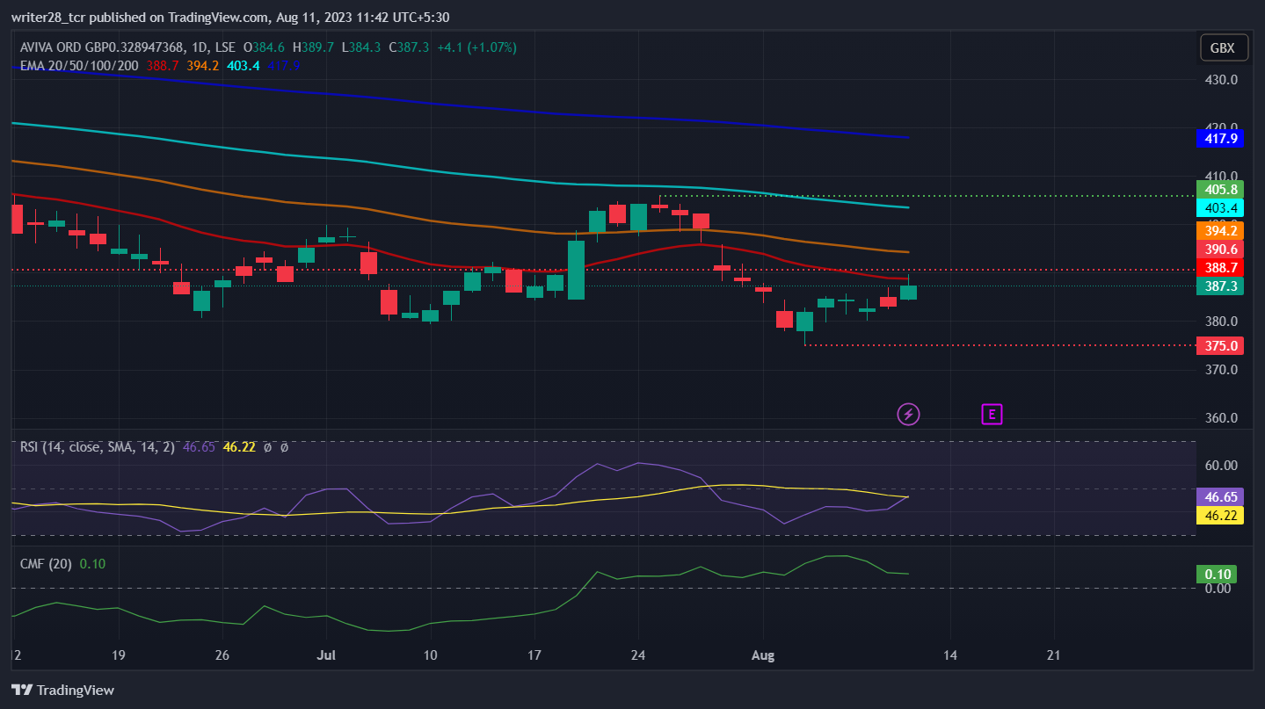Click the 388.7 red EMA price label

coord(1219,267)
